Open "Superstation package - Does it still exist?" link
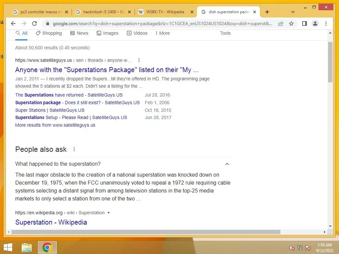Viewport: 339px width, 254px height. coord(77,103)
